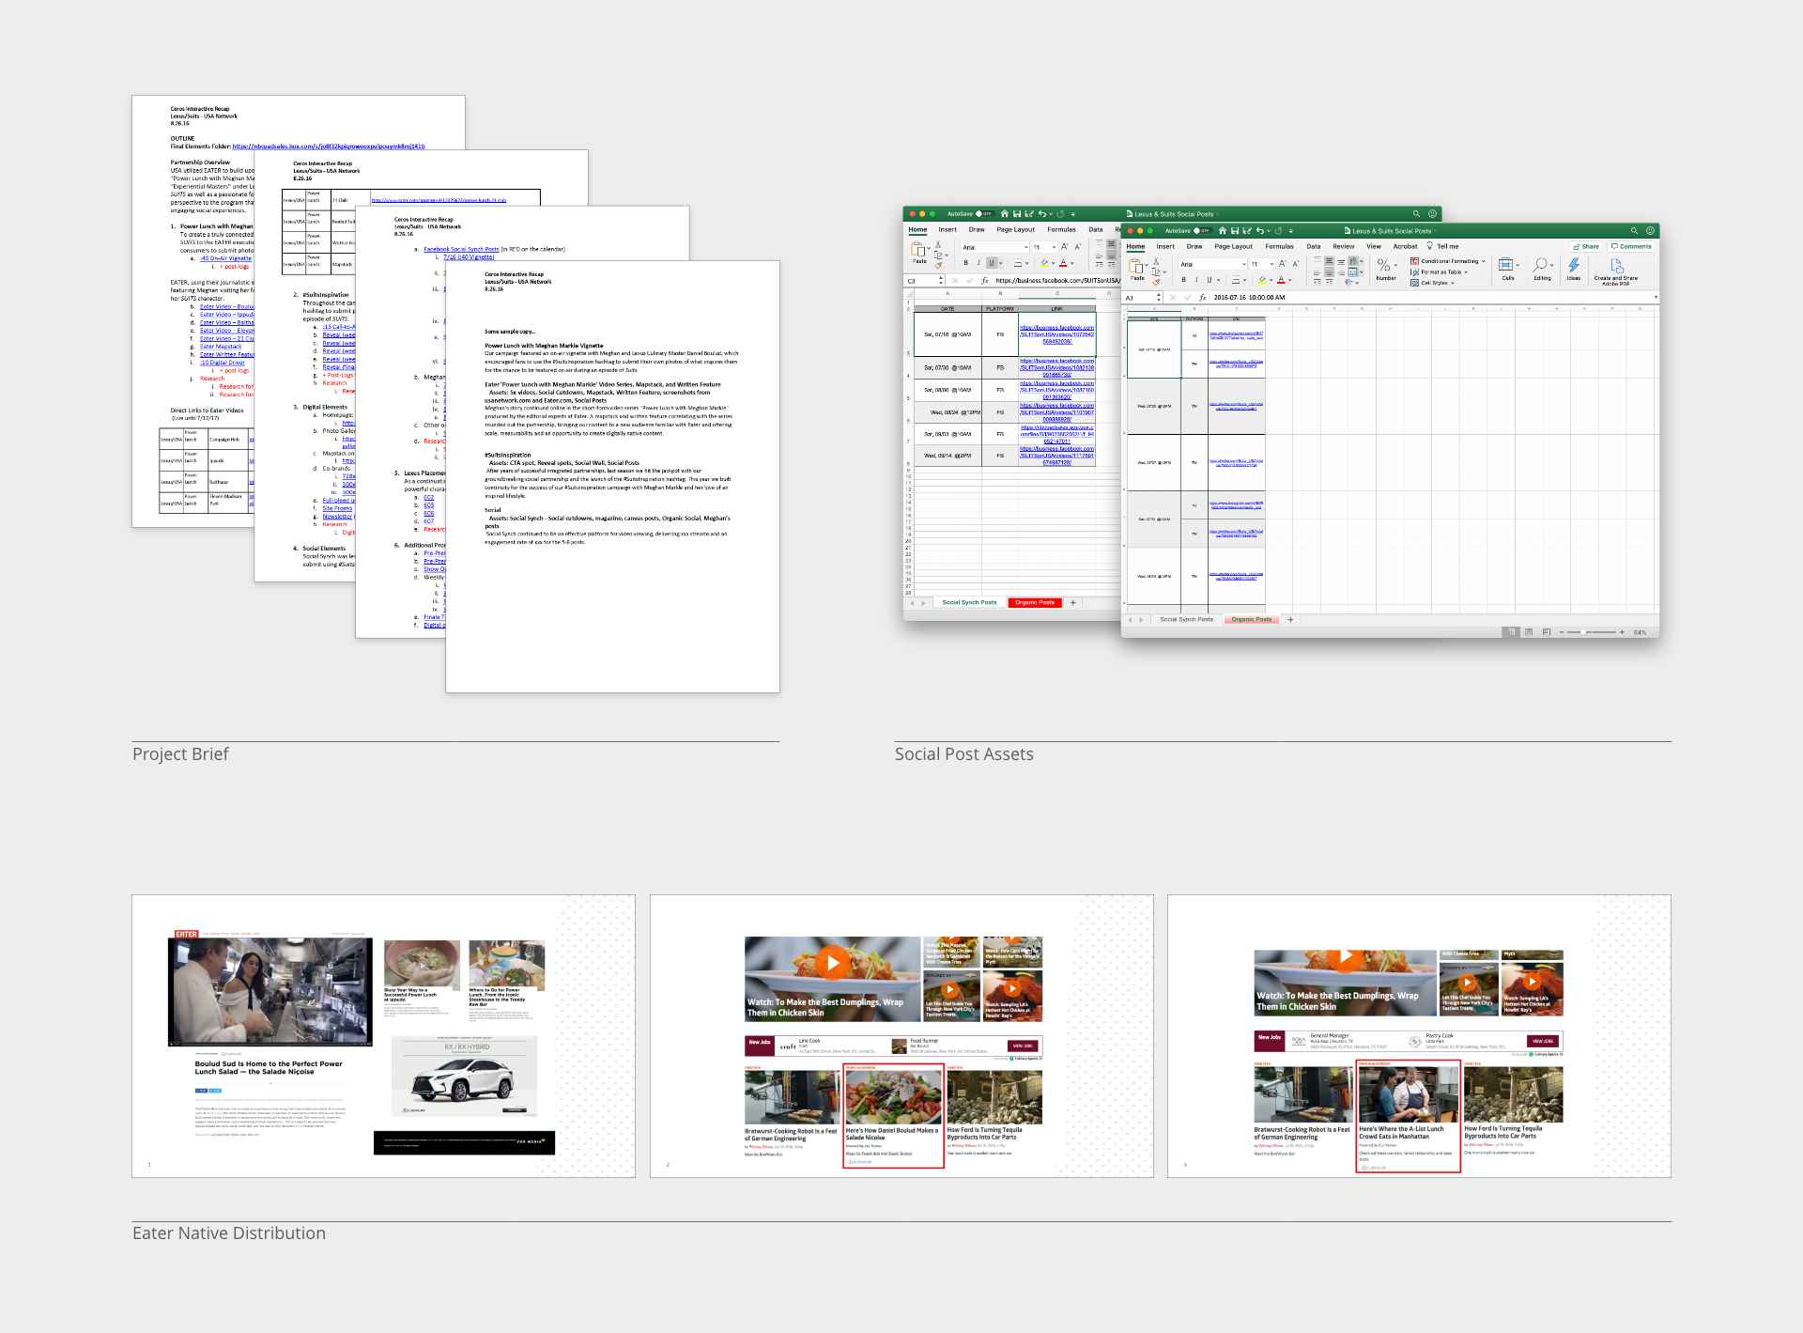
Task: Toggle AutoSave switch in back Excel window
Action: (983, 214)
